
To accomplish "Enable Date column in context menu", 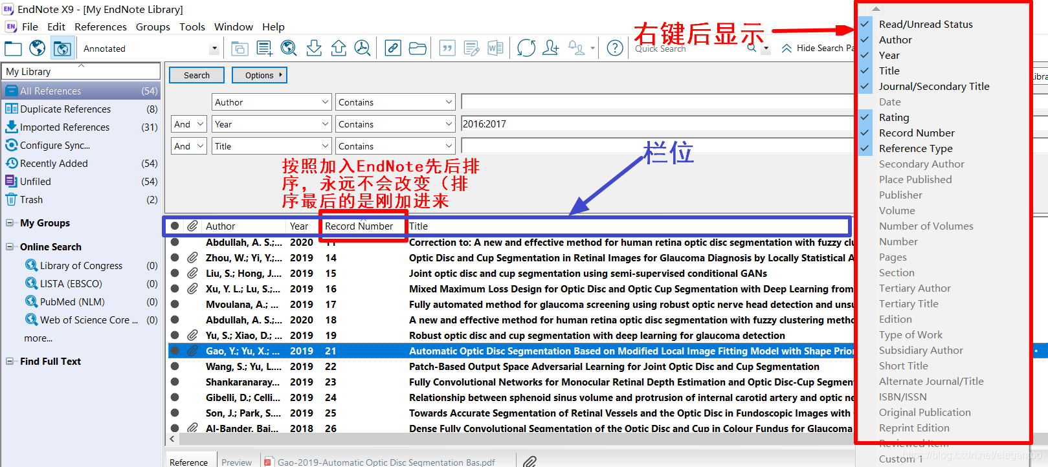I will 890,102.
